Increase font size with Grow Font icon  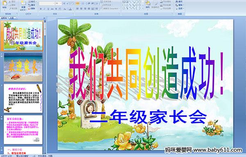64,3
